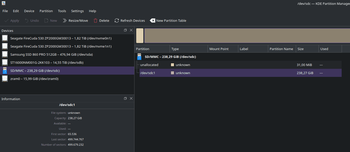
Task: Sort by the Partition column header
Action: 152,49
